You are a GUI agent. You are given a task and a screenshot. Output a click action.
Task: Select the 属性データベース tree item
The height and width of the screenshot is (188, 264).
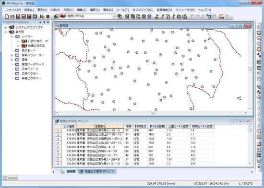[x=33, y=64]
